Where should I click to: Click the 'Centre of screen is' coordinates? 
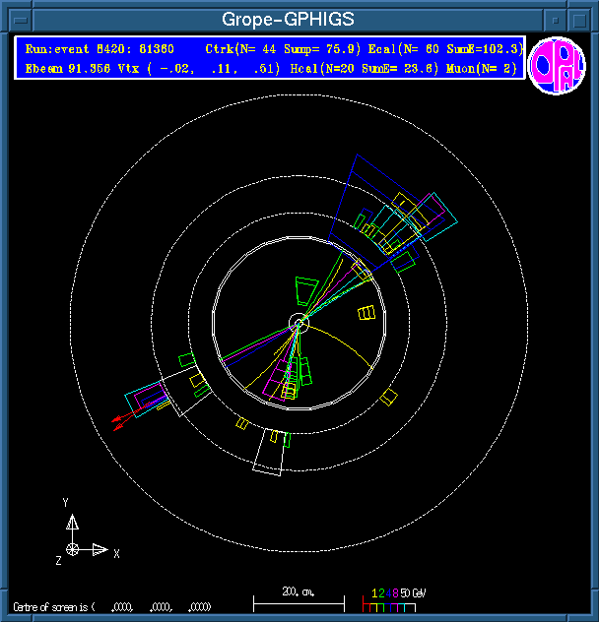(110, 607)
